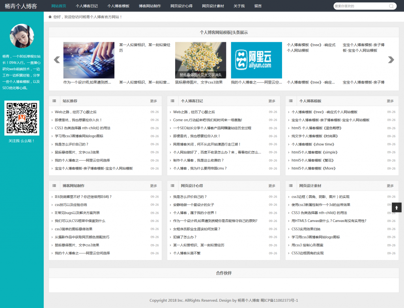Click the next carousel arrow
Viewport: 404px width, 308px height.
coord(391,60)
